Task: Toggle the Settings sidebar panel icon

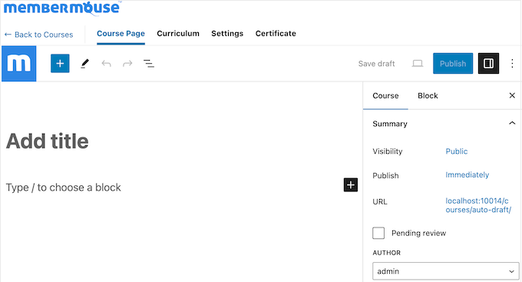Action: point(488,63)
